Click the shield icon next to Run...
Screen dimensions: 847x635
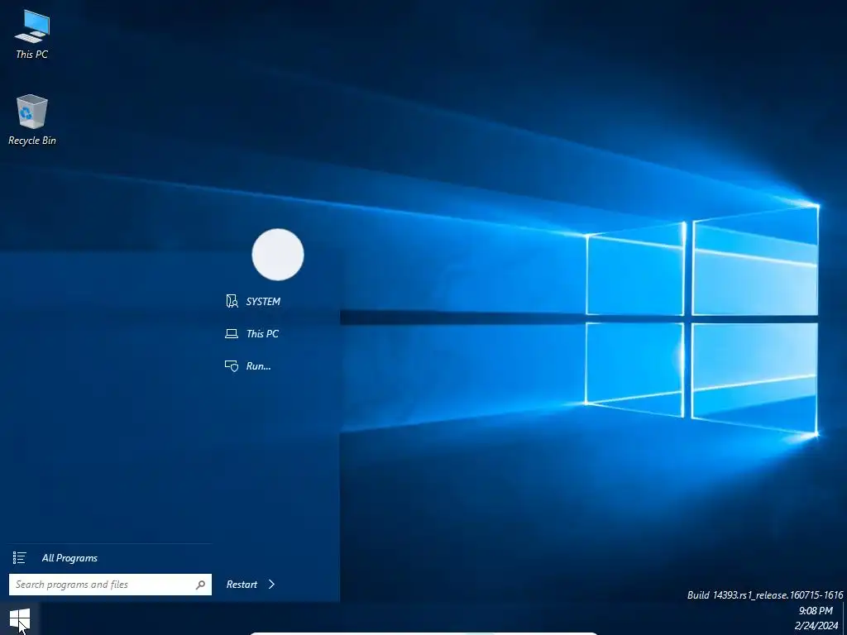pos(232,366)
